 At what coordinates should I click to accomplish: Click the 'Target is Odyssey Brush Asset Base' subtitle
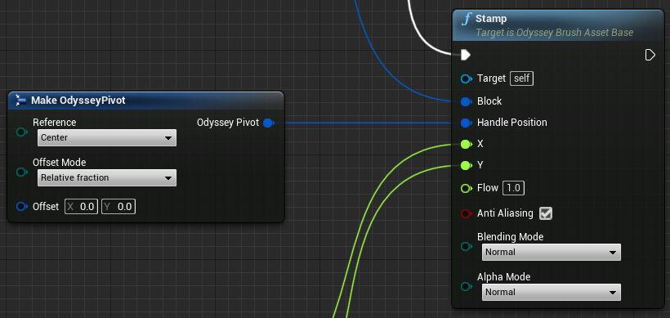coord(554,33)
